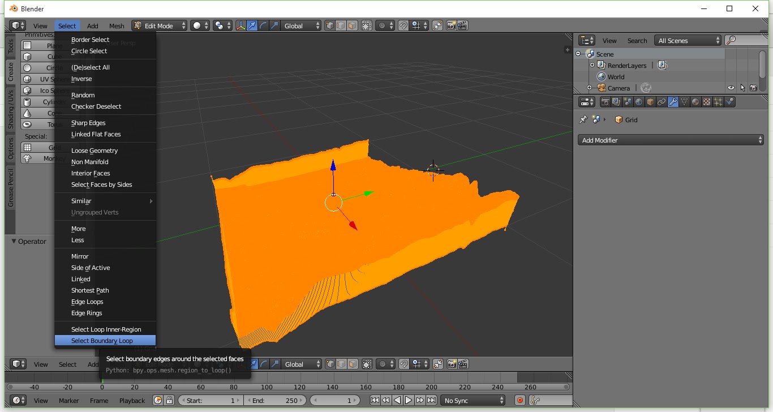This screenshot has height=412, width=773.
Task: Collapse the Scene tree item in outliner
Action: (x=579, y=54)
